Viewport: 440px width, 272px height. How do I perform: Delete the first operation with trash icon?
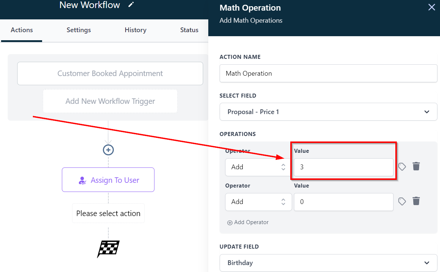(416, 167)
